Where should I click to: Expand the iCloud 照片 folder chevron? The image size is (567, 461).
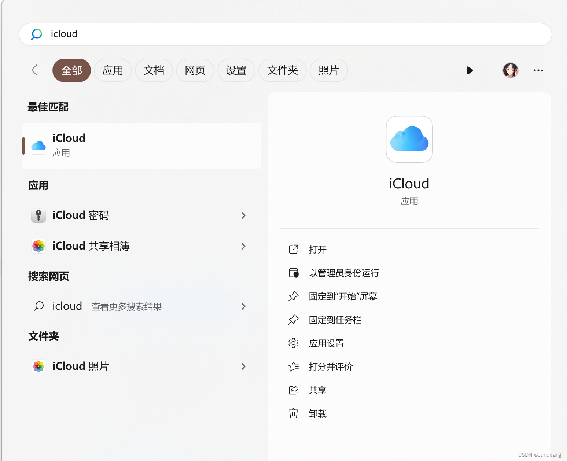tap(243, 366)
